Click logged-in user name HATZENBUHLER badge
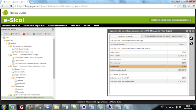 tap(171, 20)
